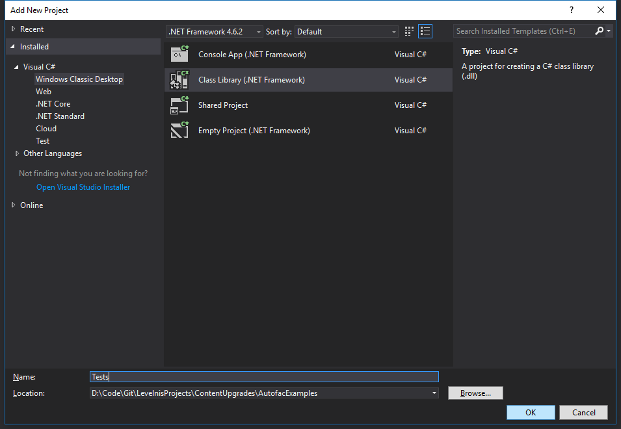Click the Class Library template icon

179,79
